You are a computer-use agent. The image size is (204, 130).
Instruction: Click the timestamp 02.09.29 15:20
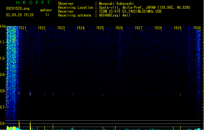20,15
